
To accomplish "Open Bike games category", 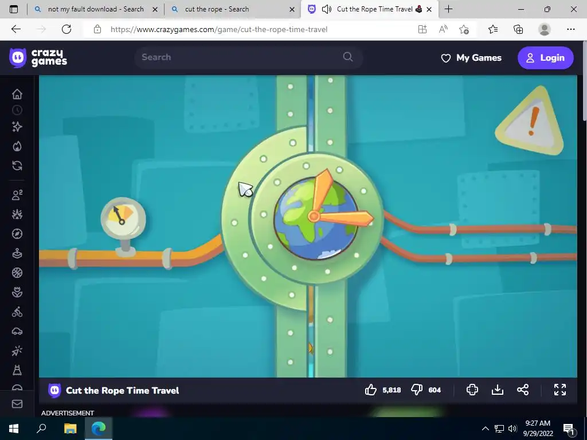I will click(x=17, y=312).
